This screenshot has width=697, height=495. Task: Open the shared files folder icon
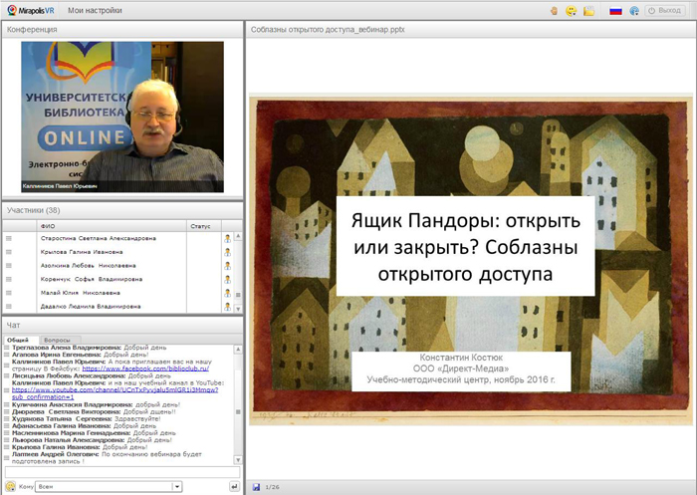589,10
